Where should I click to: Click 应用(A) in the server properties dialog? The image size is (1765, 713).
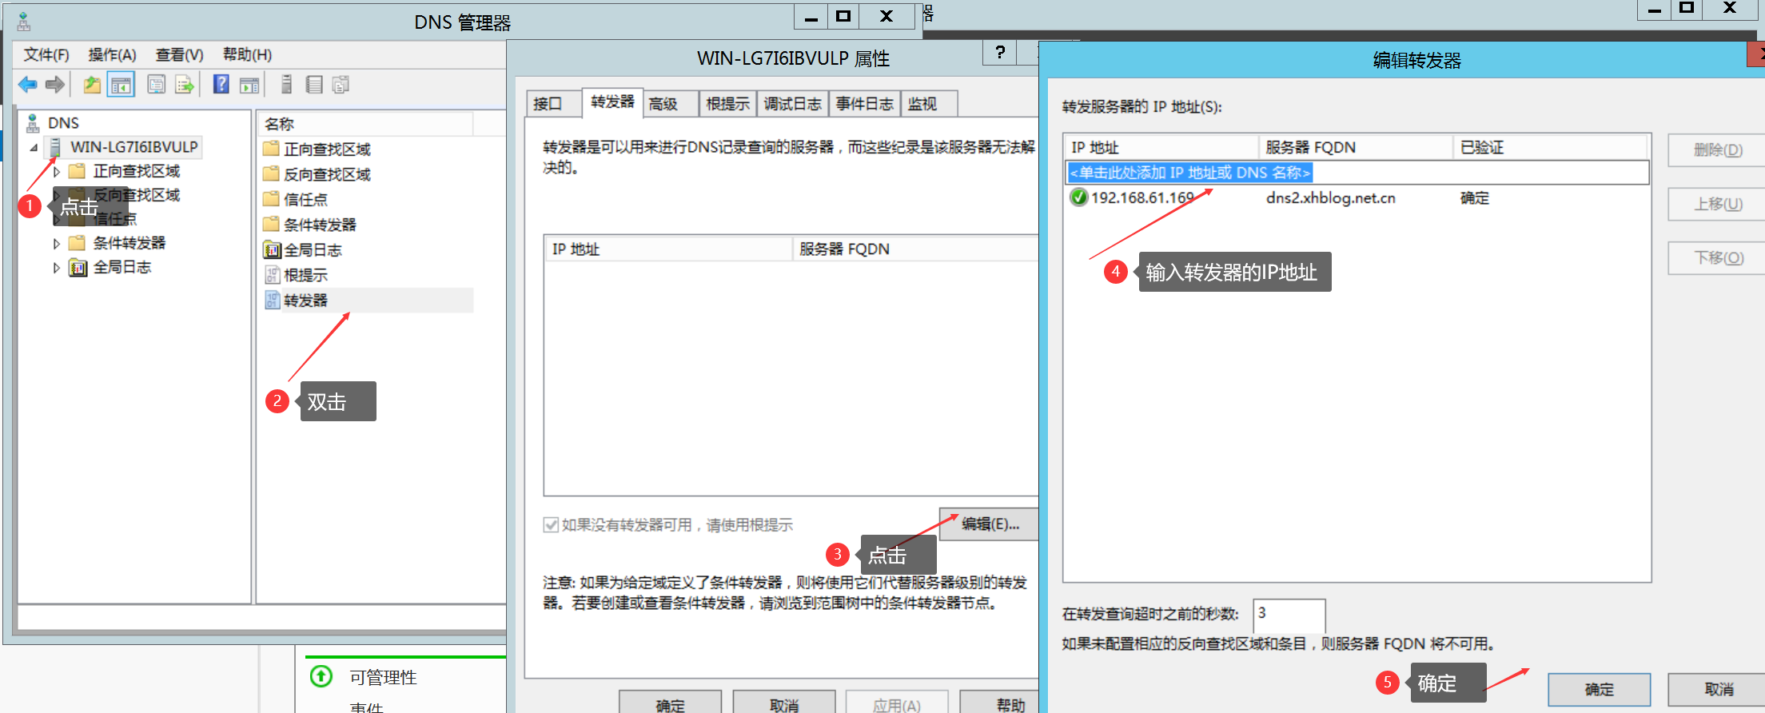coord(897,703)
